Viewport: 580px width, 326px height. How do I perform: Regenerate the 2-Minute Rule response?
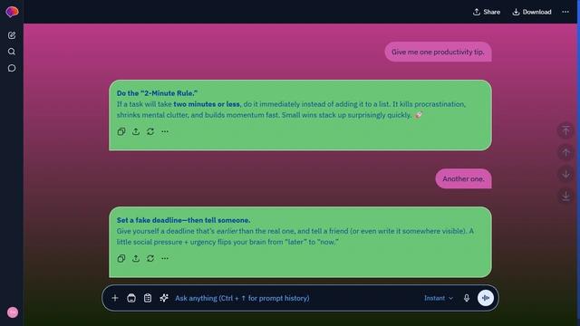click(150, 131)
